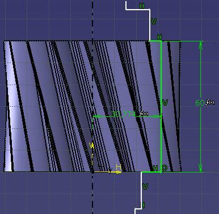Select the topmost H constraint on the white line

coord(142,6)
